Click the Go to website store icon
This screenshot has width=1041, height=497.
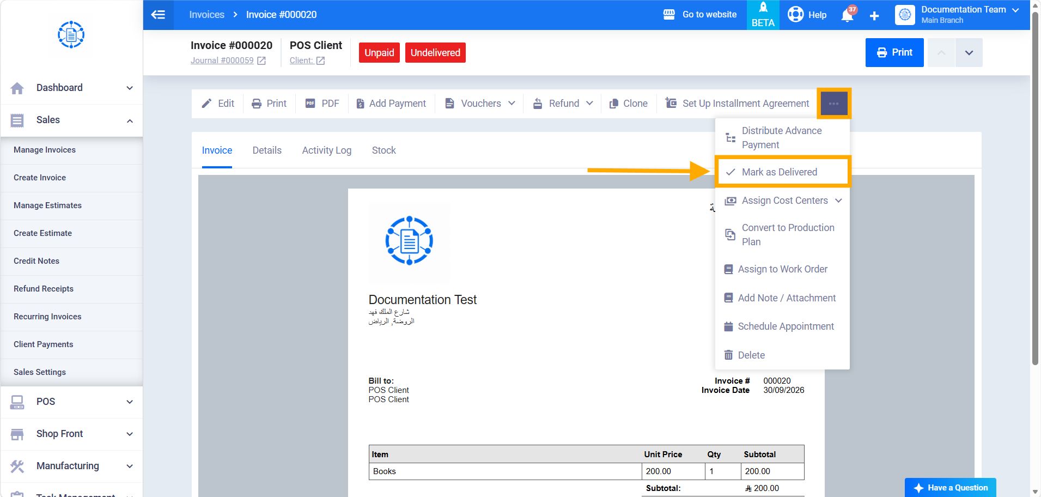[669, 15]
